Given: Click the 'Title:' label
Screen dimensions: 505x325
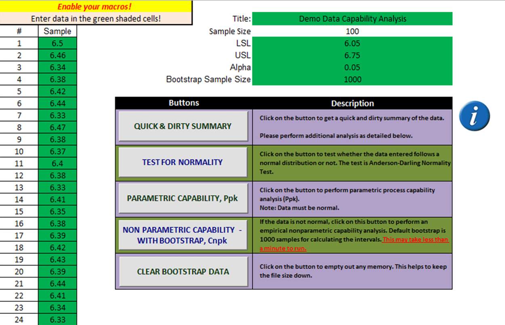Looking at the screenshot, I should pyautogui.click(x=242, y=19).
